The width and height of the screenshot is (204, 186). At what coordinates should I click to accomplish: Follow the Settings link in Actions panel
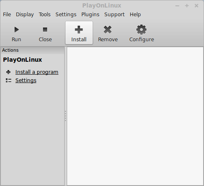coord(26,80)
